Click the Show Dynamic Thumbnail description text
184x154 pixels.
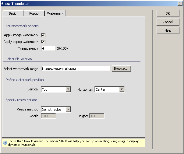click(73, 143)
